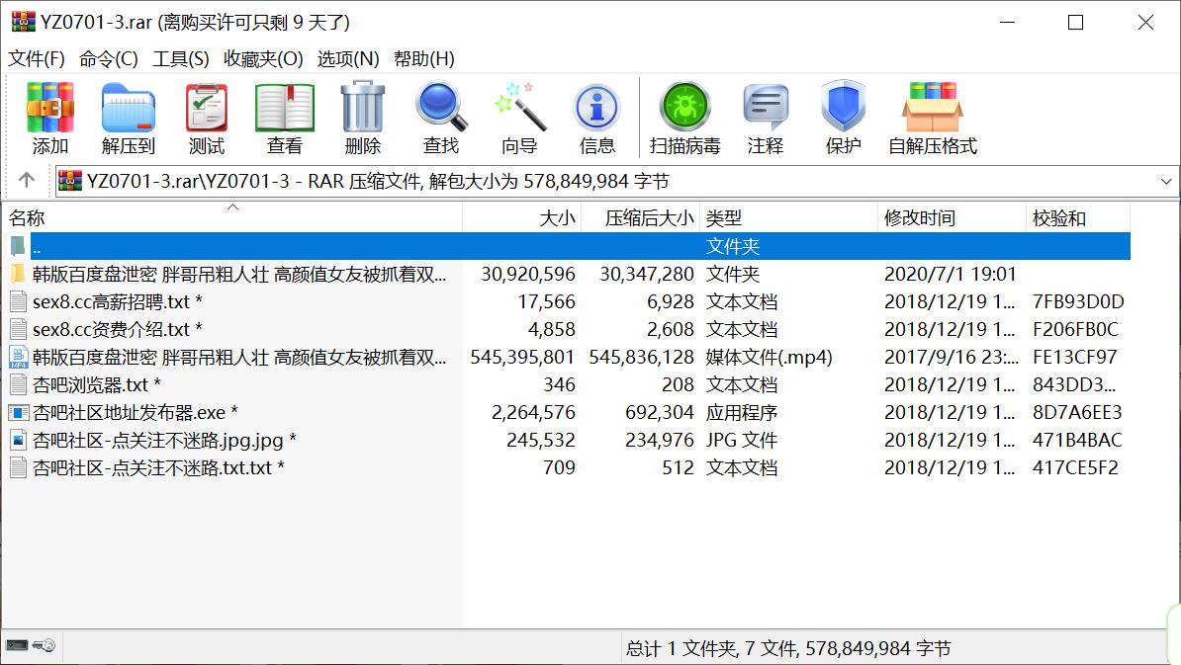Sort by the 修改时间 column header
This screenshot has width=1181, height=665.
click(920, 218)
